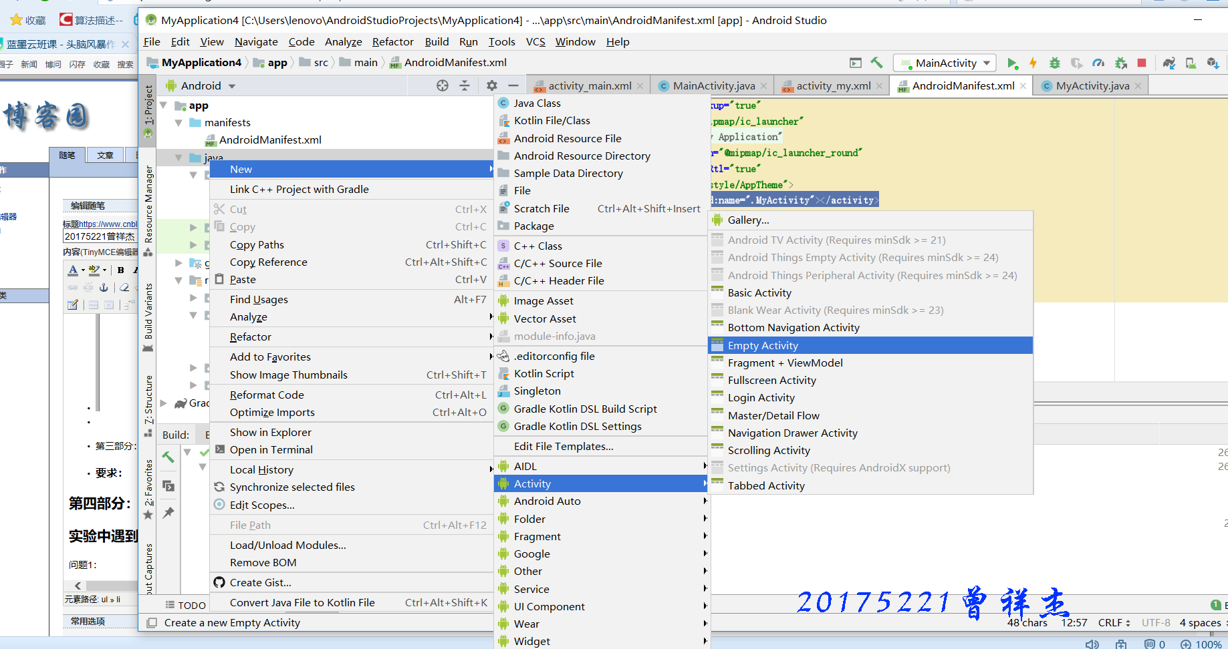Open Project panel settings gear icon

point(492,85)
